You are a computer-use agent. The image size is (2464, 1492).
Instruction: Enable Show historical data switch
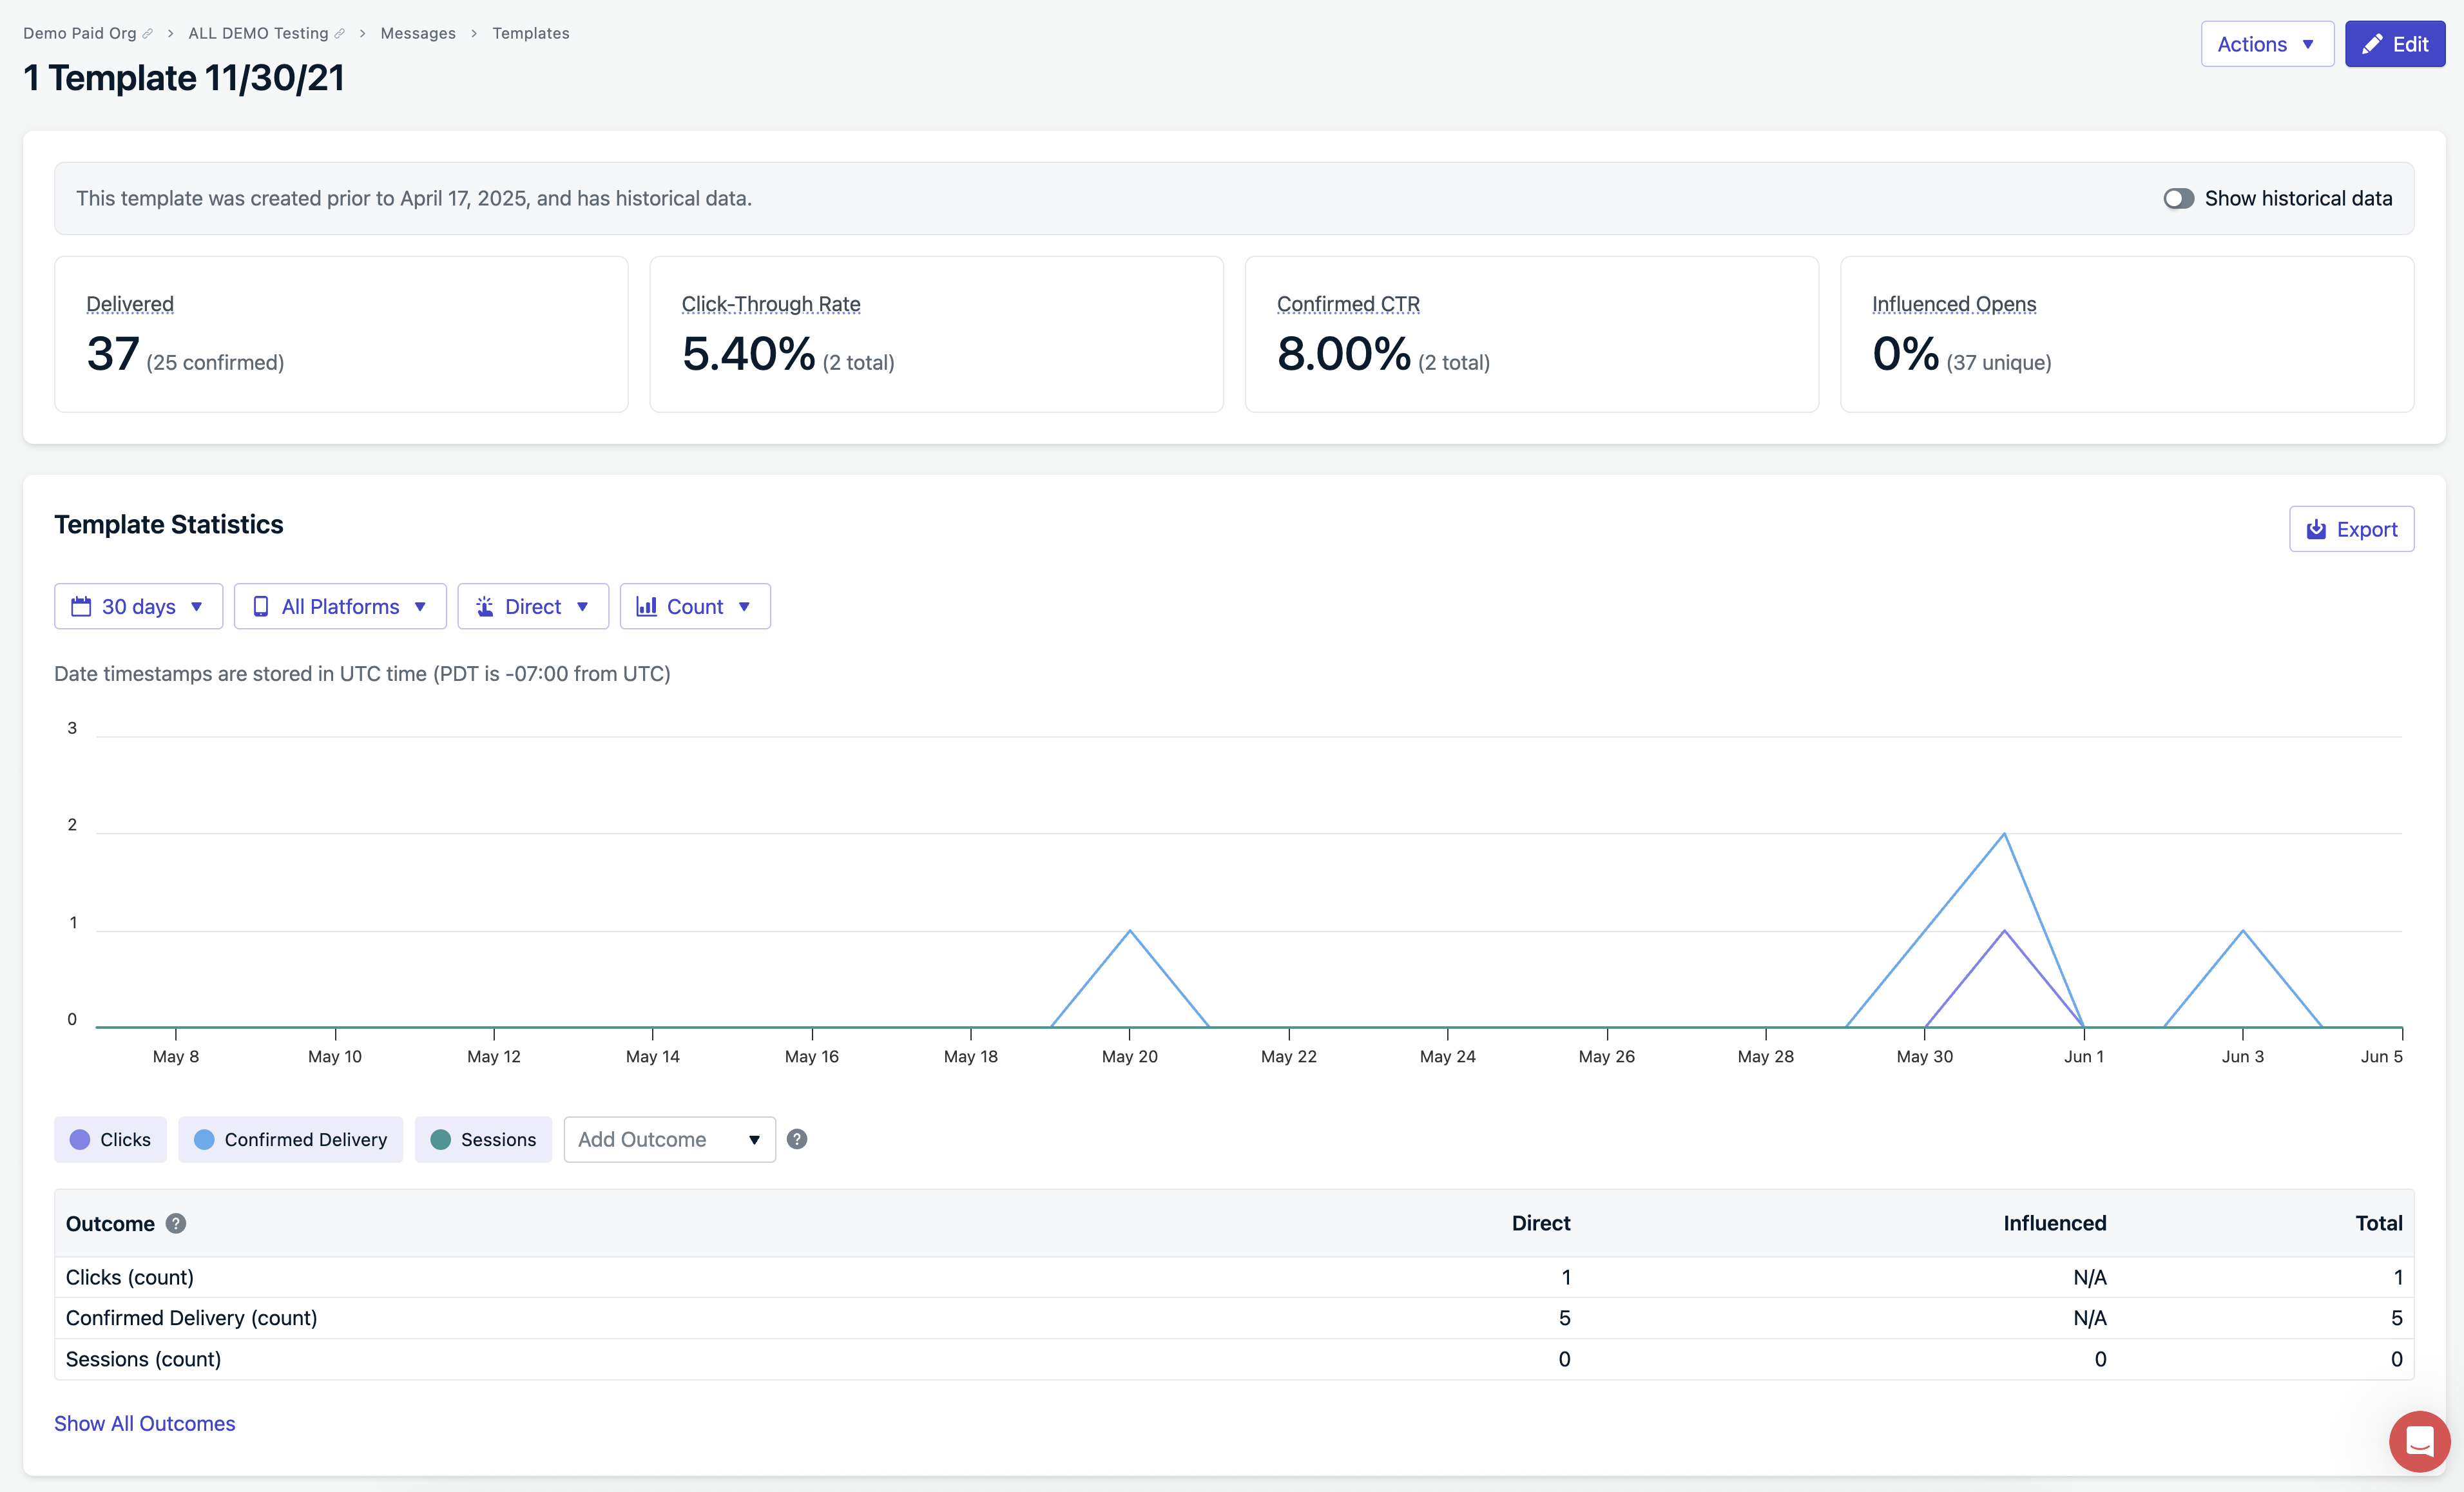point(2178,198)
